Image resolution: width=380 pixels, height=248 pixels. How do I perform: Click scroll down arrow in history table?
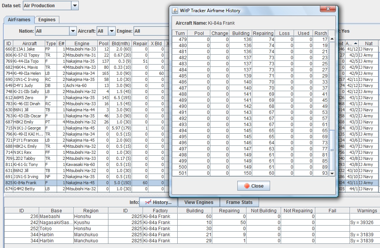click(332, 173)
